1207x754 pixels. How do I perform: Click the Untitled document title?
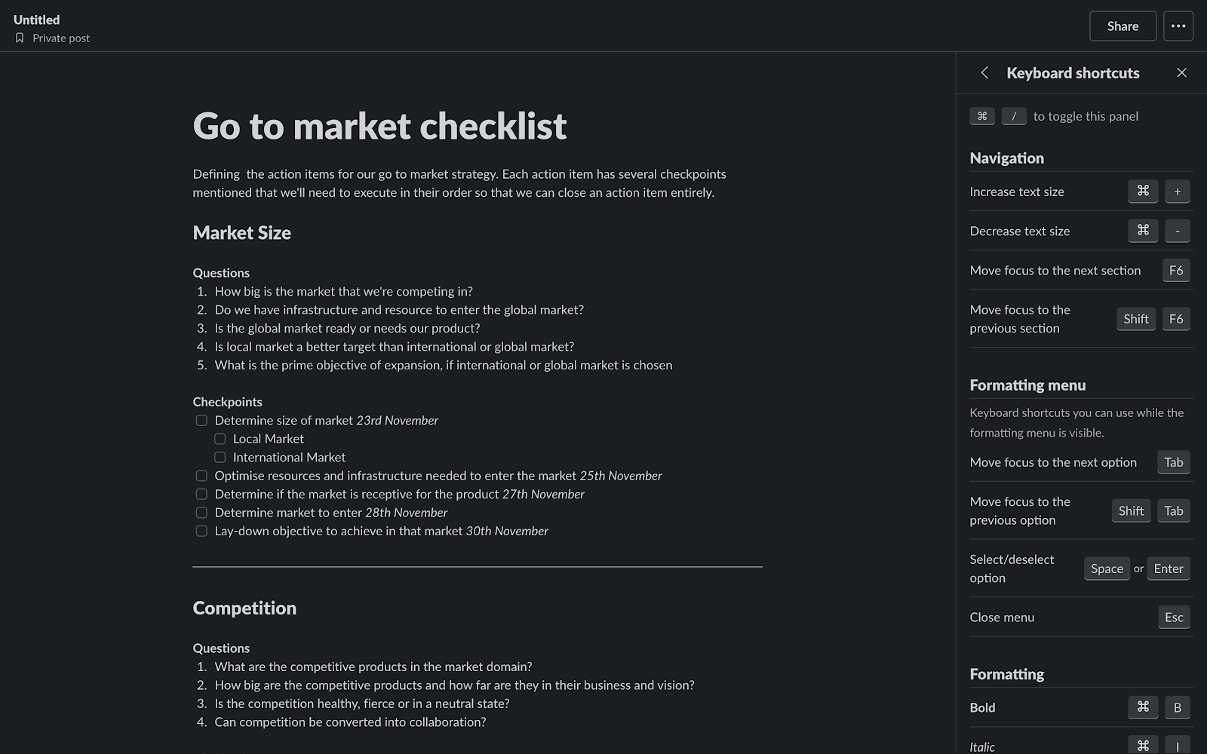pyautogui.click(x=35, y=20)
